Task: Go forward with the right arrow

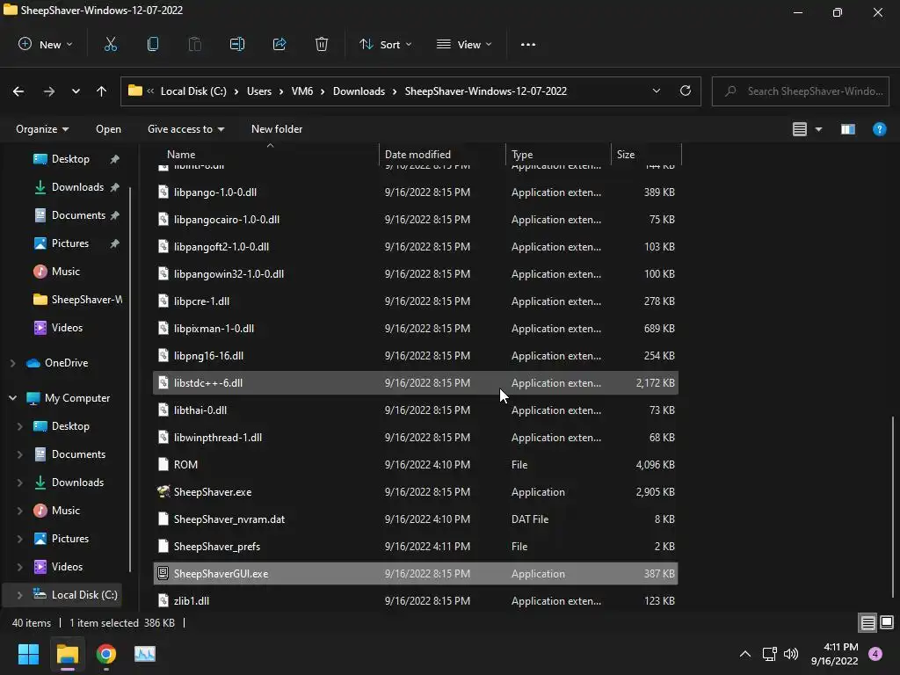Action: click(49, 91)
